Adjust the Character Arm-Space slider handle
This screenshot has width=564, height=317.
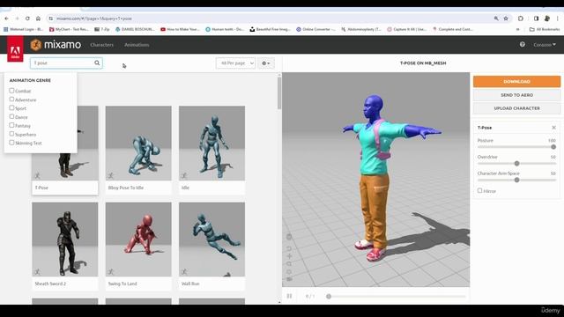(x=517, y=180)
